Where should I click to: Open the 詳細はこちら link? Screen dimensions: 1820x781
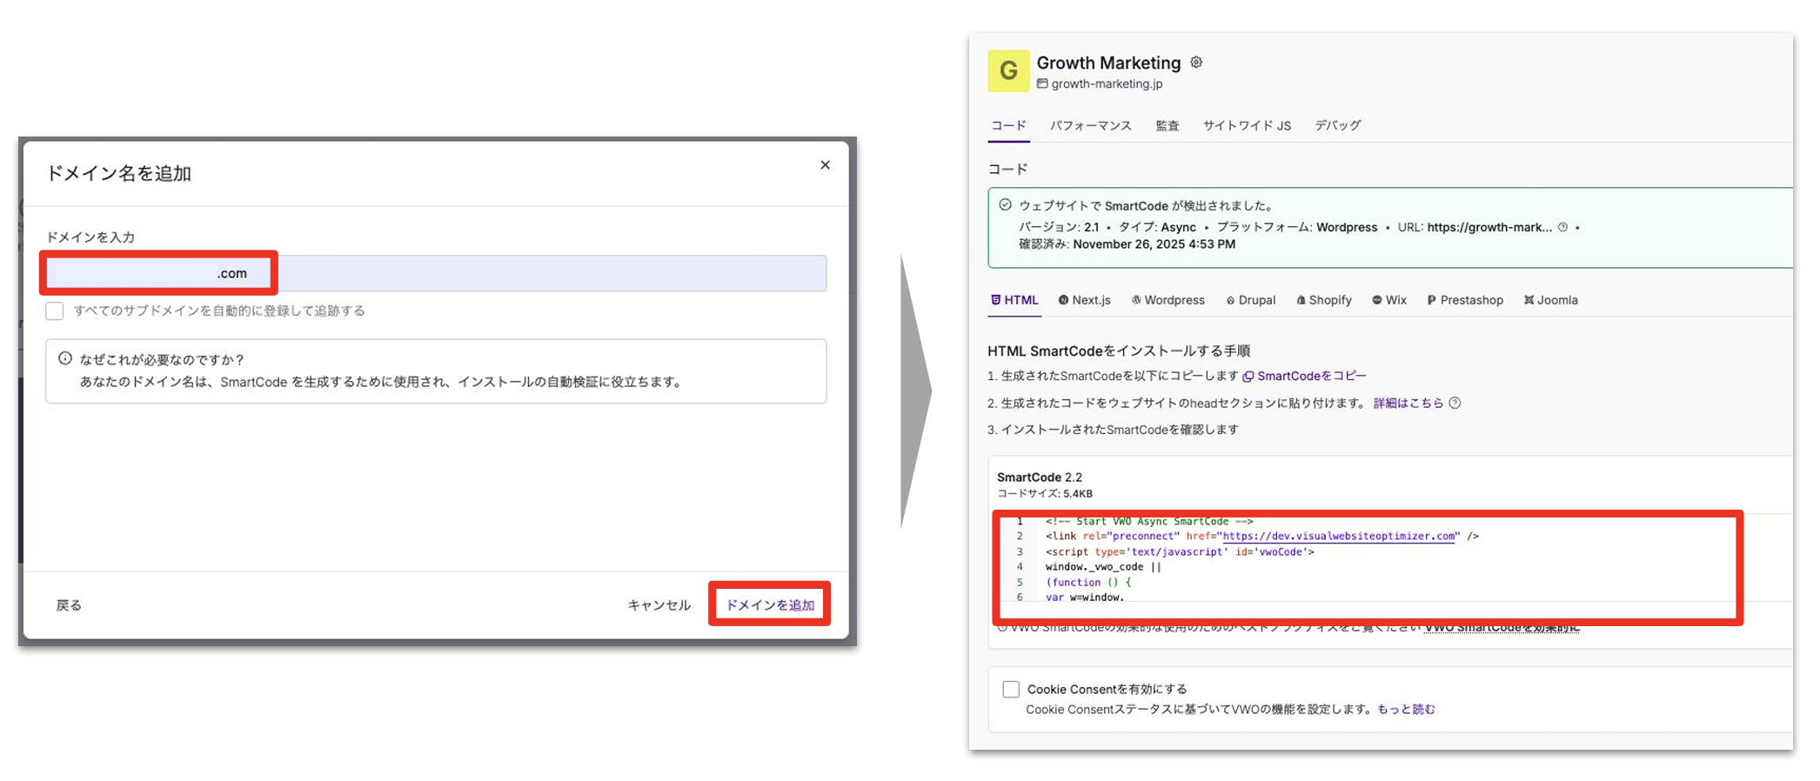[x=1408, y=403]
